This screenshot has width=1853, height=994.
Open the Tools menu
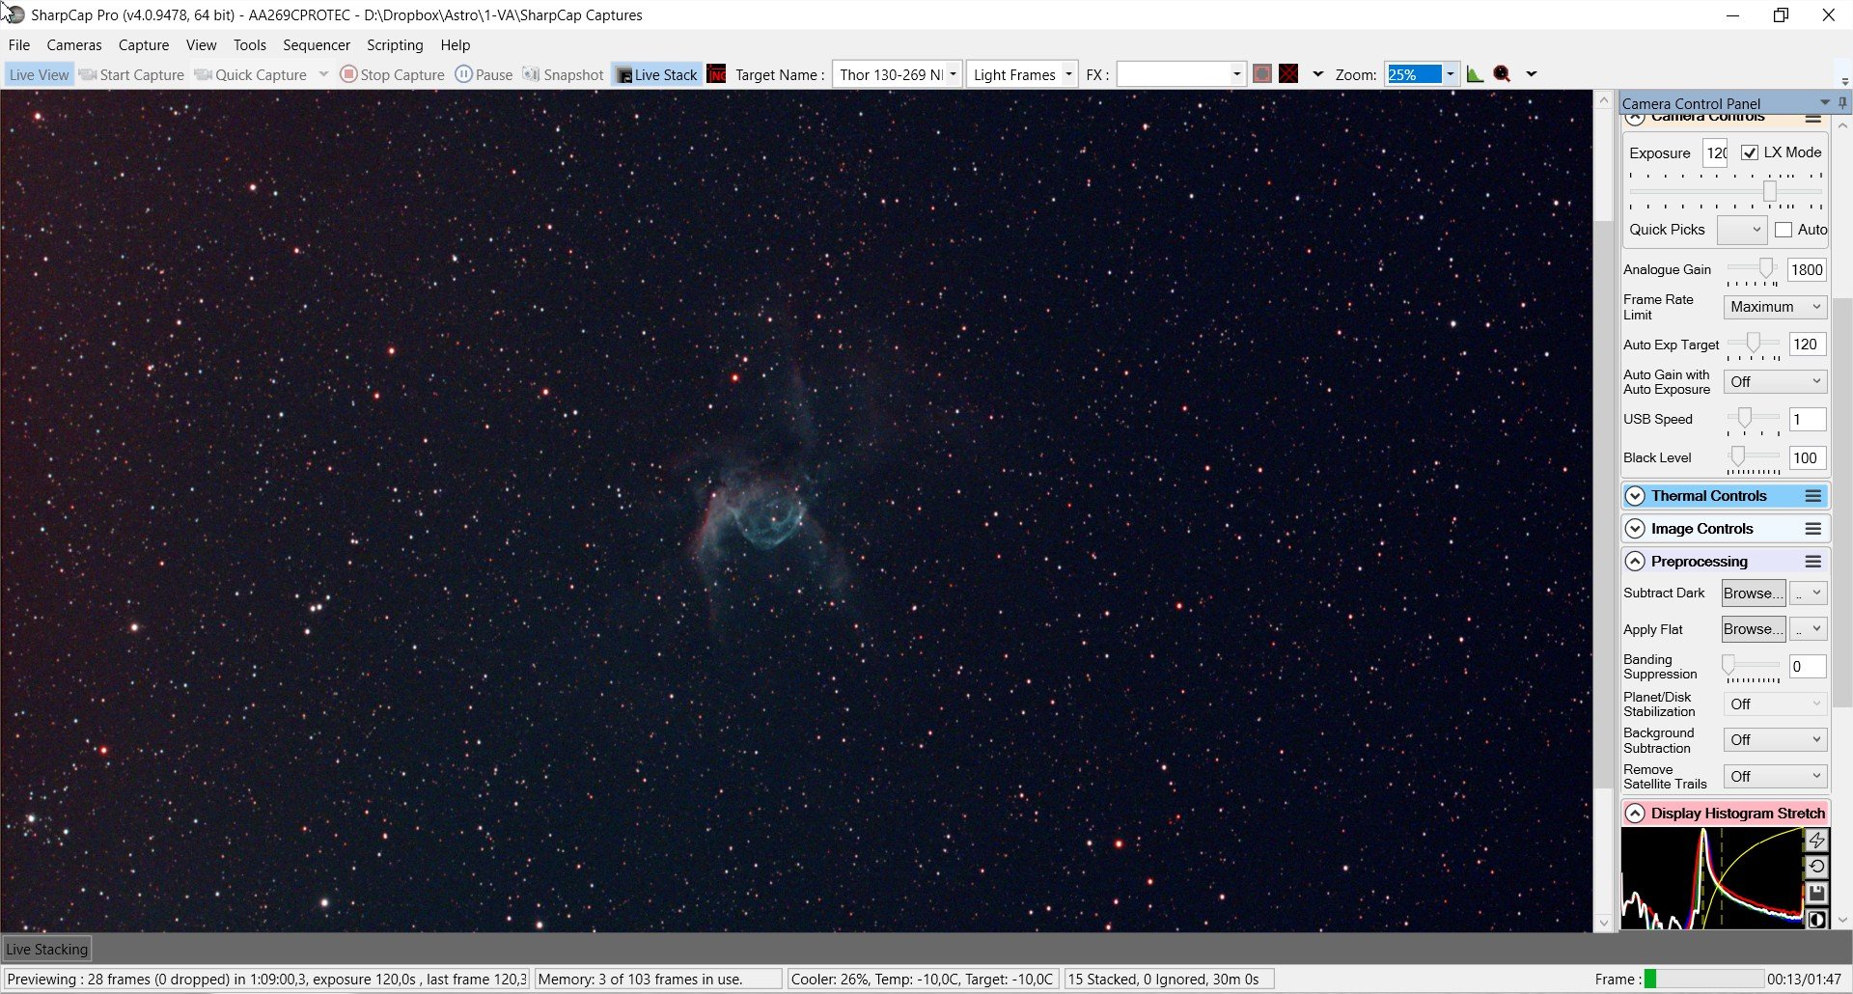point(250,44)
